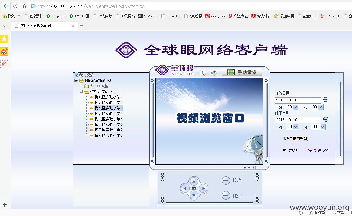Click 我的视频 root tree item
The width and height of the screenshot is (352, 216).
pyautogui.click(x=86, y=75)
